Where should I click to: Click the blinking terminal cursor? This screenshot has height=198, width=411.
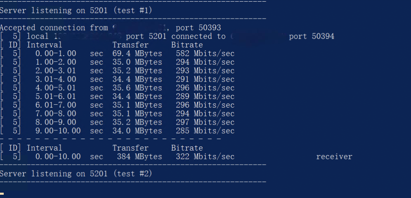pyautogui.click(x=2, y=193)
